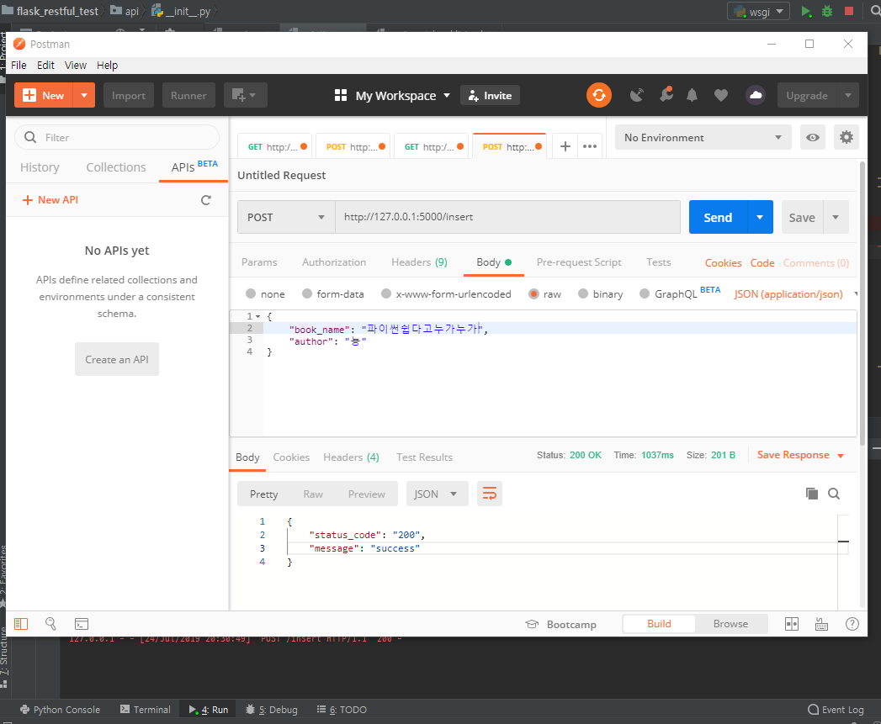The height and width of the screenshot is (724, 881).
Task: Toggle response line wrap icon
Action: pyautogui.click(x=490, y=494)
